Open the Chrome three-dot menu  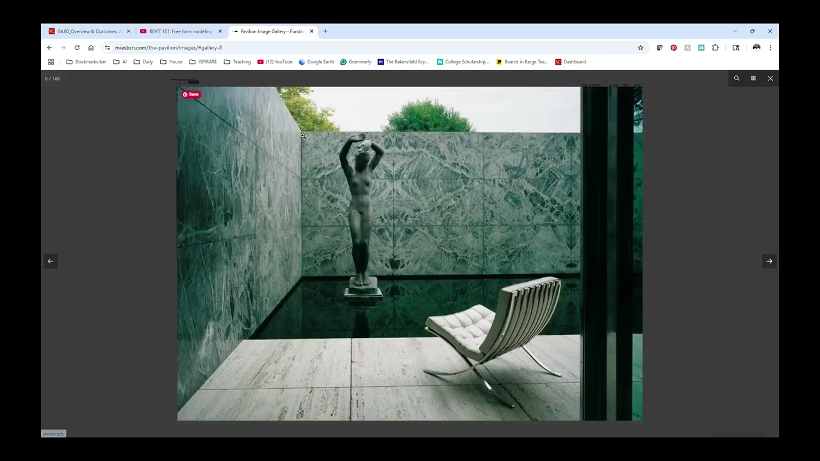click(x=770, y=47)
